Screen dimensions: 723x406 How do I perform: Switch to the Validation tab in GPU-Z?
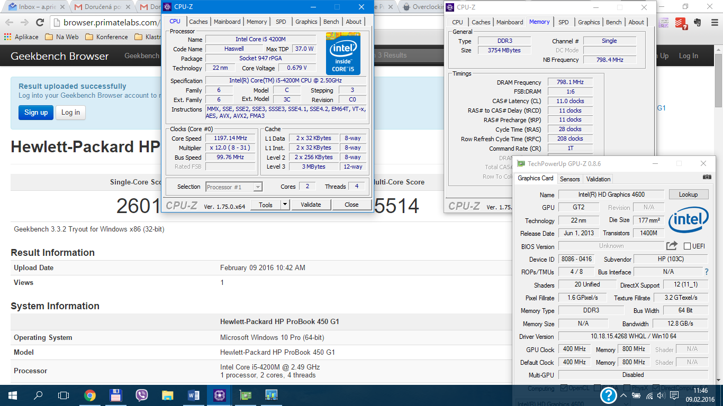(x=599, y=179)
